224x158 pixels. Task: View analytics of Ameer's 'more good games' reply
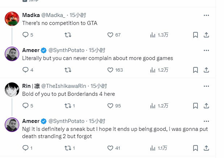click(x=153, y=70)
